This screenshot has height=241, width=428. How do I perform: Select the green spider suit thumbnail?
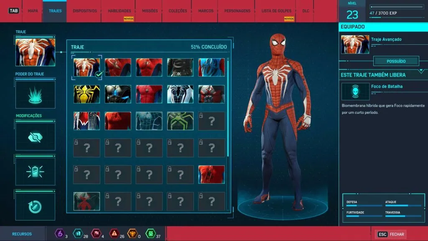pyautogui.click(x=180, y=121)
